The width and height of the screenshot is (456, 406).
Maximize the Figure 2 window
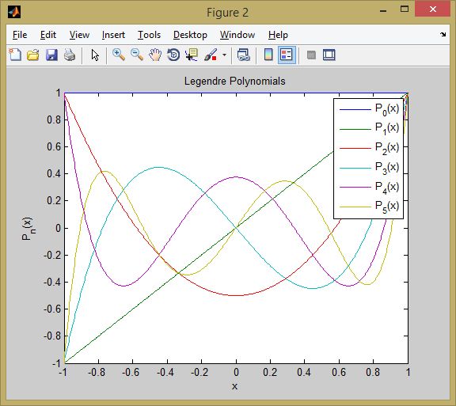[405, 9]
